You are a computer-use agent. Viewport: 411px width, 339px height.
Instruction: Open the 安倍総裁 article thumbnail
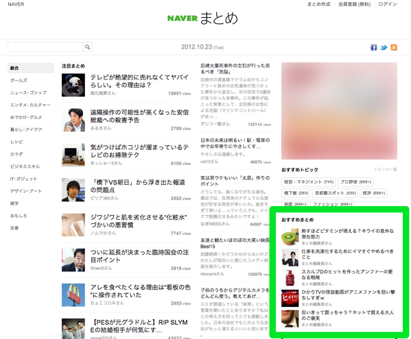73,120
